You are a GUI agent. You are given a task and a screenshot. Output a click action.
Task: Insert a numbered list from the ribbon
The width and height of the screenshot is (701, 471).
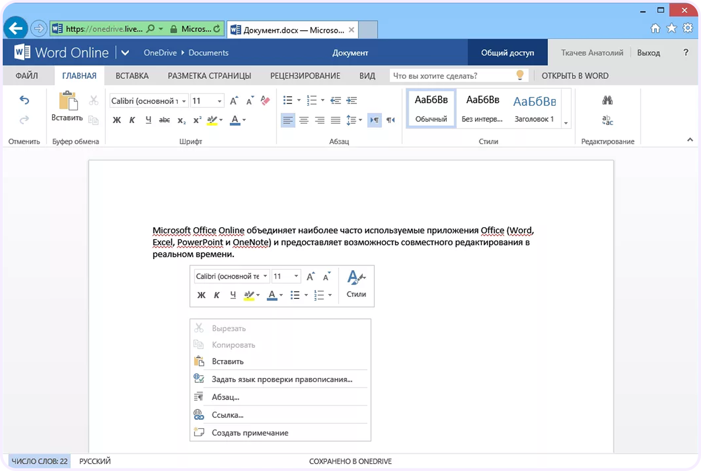click(x=312, y=100)
